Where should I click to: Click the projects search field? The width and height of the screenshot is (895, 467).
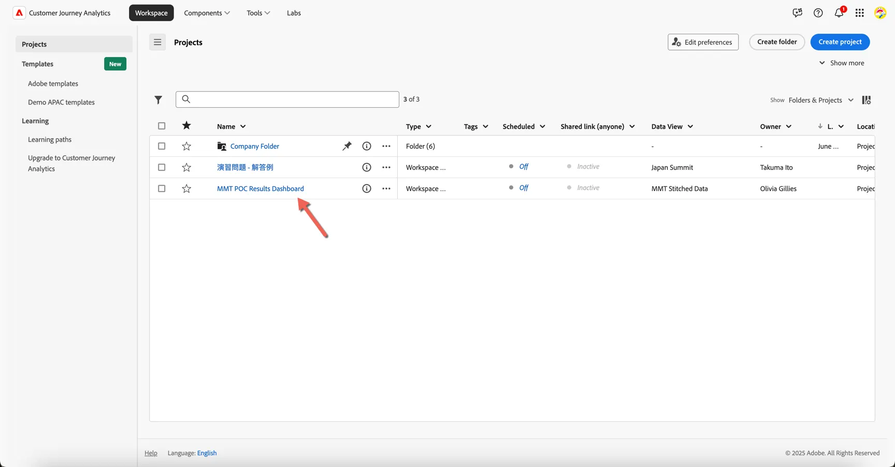287,99
